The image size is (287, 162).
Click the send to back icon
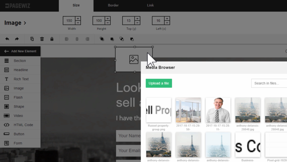point(122,39)
